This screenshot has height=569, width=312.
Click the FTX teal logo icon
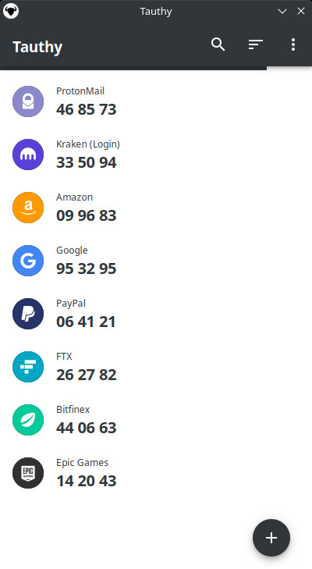(x=28, y=367)
